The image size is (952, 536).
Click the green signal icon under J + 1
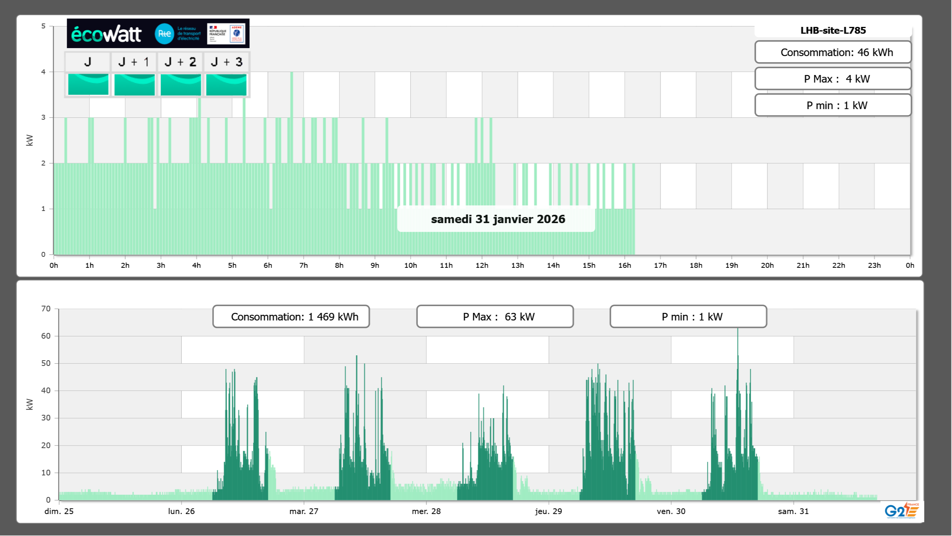coord(134,84)
